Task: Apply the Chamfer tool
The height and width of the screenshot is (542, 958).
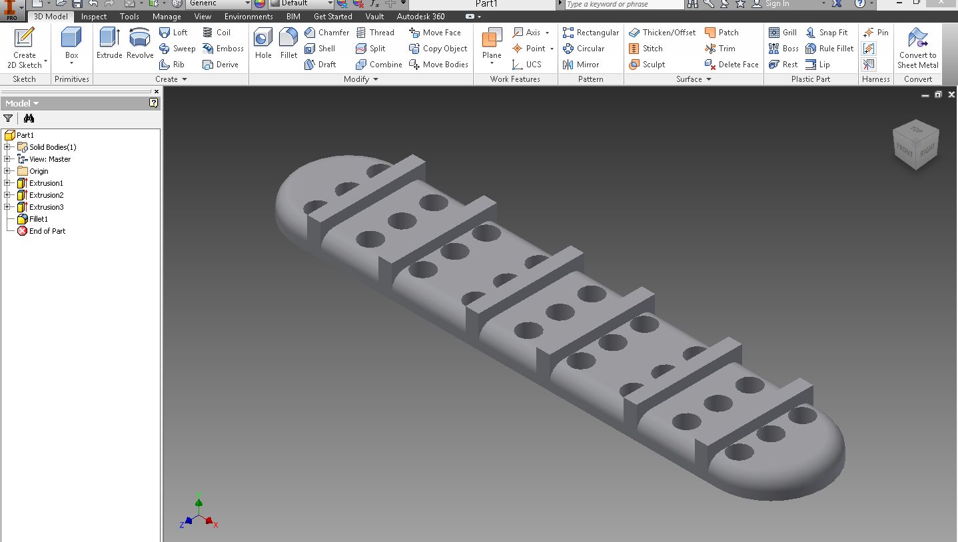Action: point(326,33)
